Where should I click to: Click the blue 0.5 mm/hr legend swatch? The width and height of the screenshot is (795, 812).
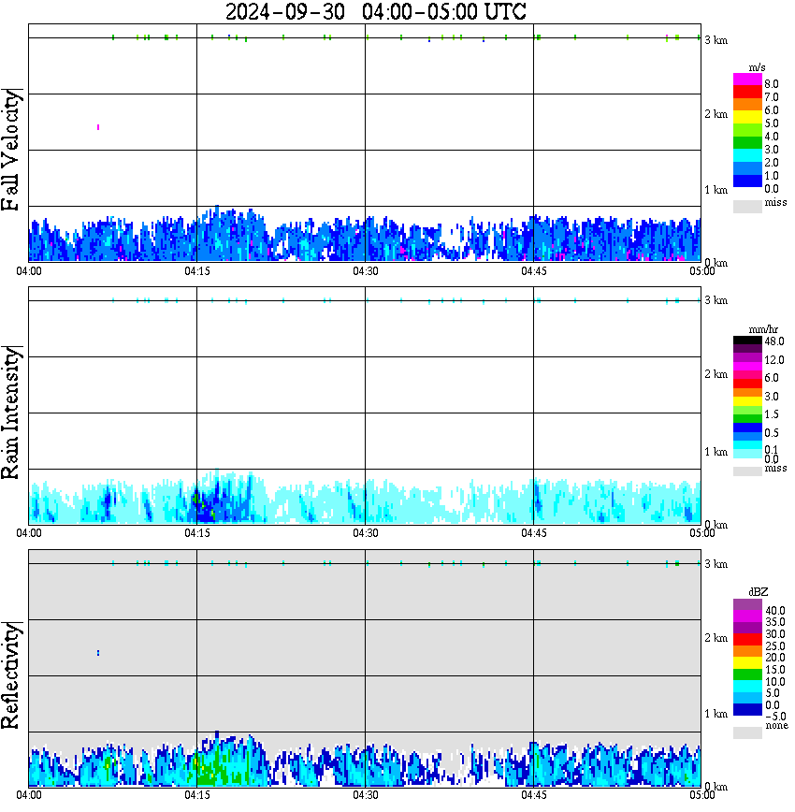click(747, 428)
